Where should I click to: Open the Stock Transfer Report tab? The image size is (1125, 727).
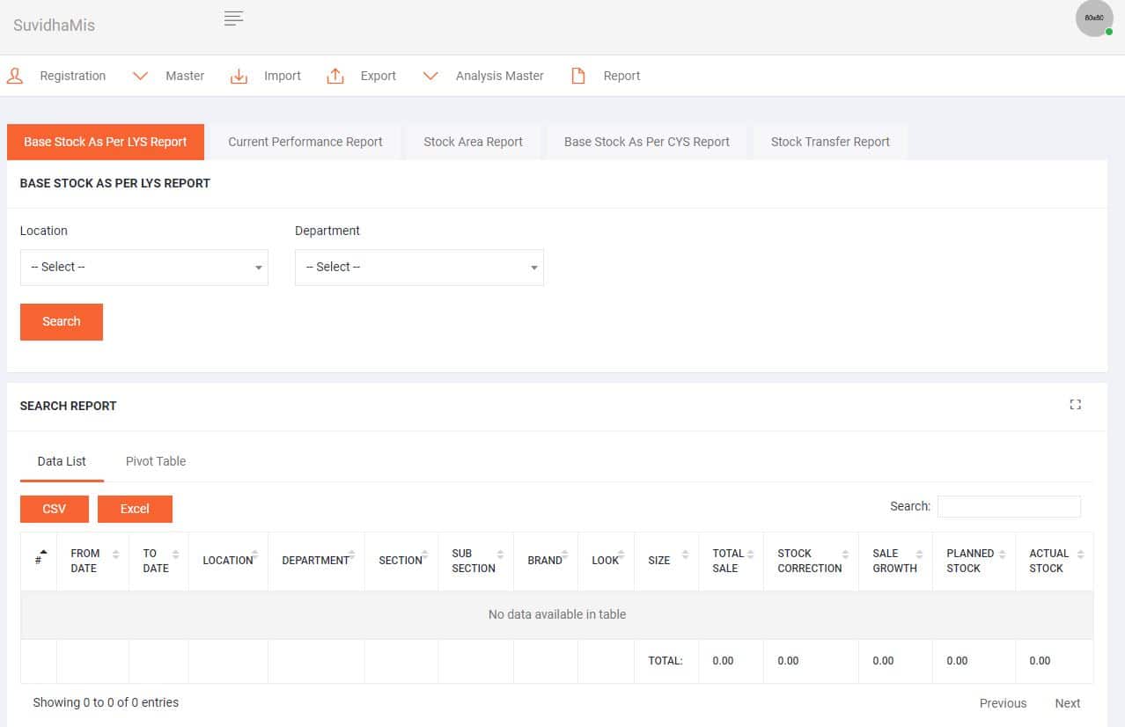(x=829, y=142)
